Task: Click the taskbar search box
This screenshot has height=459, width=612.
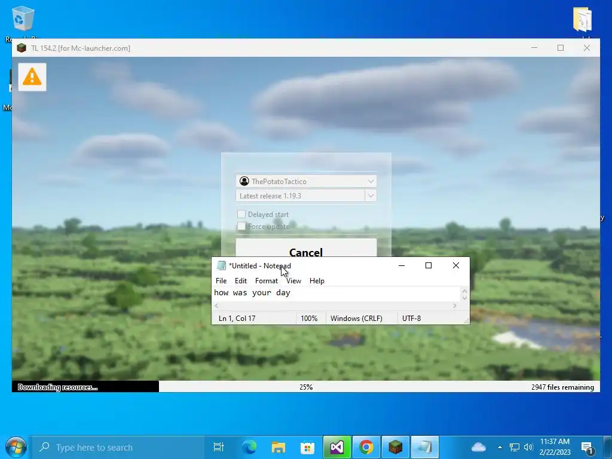Action: [118, 447]
